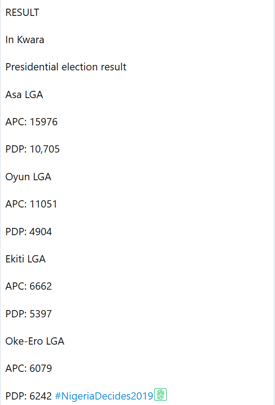Click the 'APC: 15976' vote line
The height and width of the screenshot is (405, 275).
[x=31, y=122]
